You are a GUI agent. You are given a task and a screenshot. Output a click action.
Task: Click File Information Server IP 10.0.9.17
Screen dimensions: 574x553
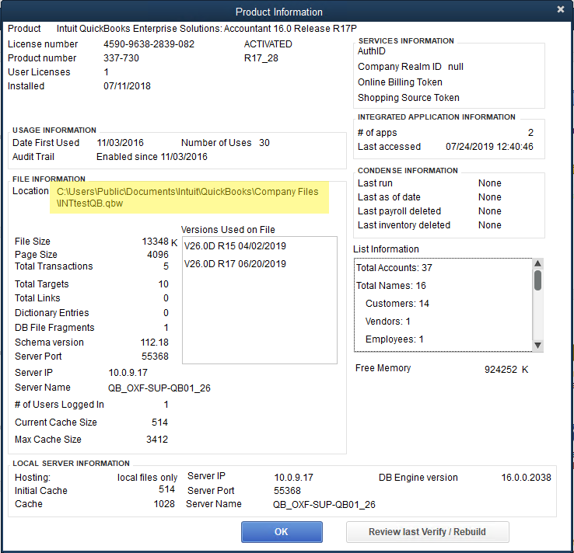[128, 373]
